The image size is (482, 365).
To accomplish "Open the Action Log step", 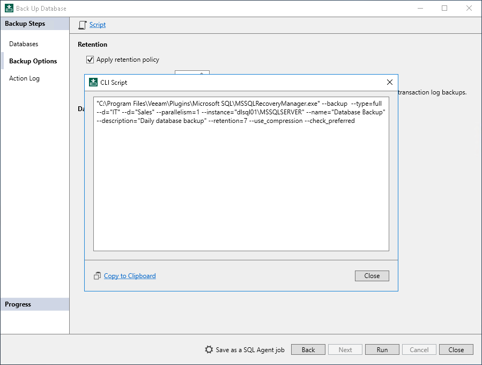I will [24, 78].
